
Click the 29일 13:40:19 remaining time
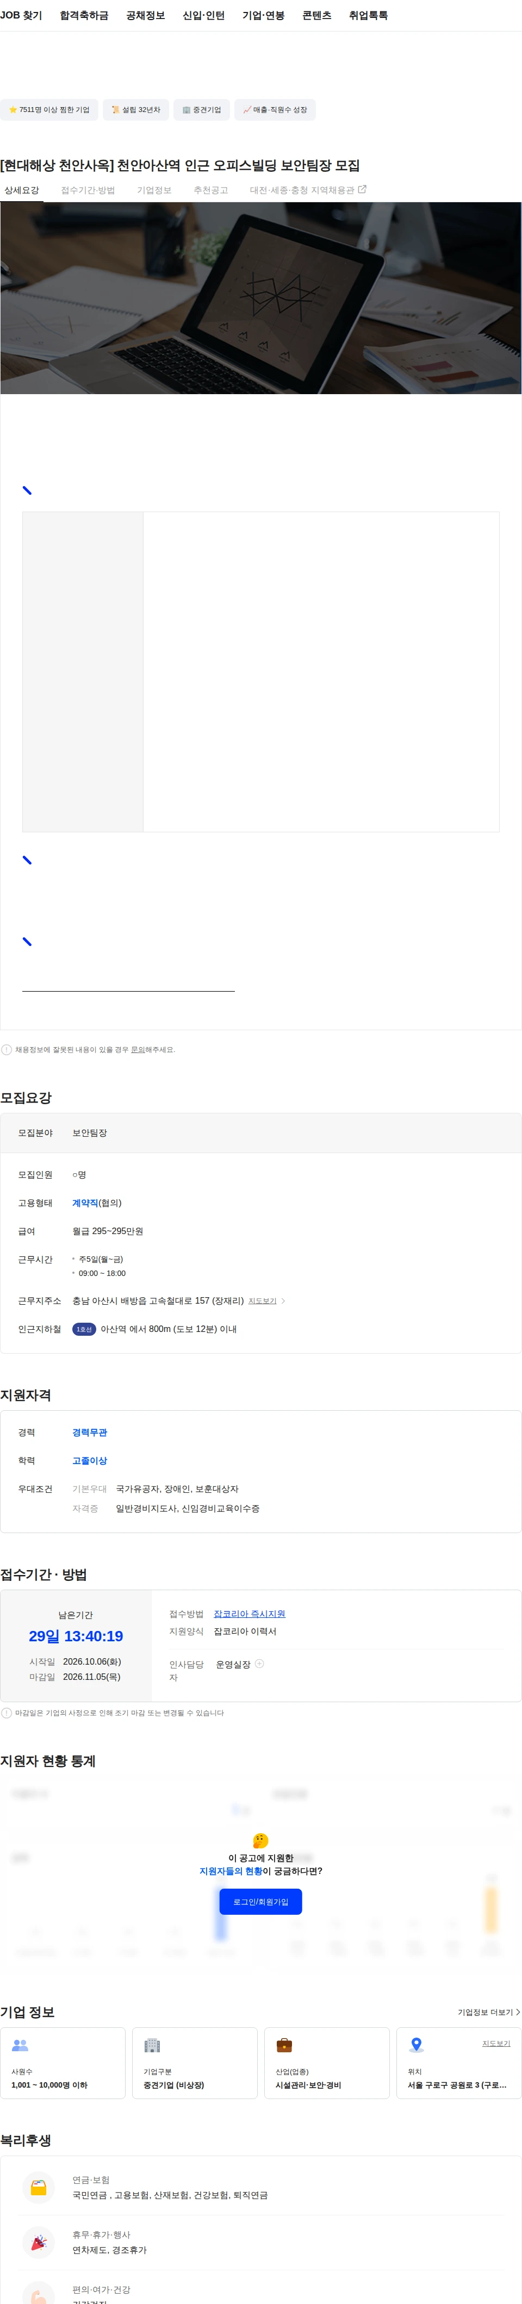(x=76, y=1637)
